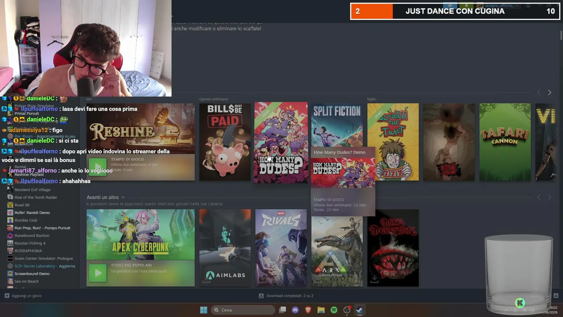Click the Steam icon in the taskbar
Viewport: 563px width, 317px height.
(x=359, y=310)
